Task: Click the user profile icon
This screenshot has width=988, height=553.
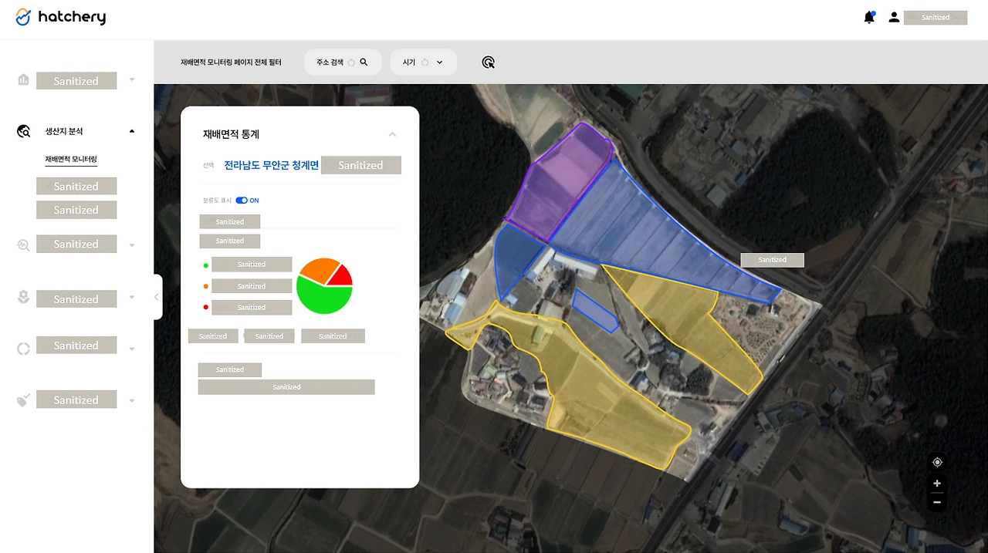Action: [894, 17]
